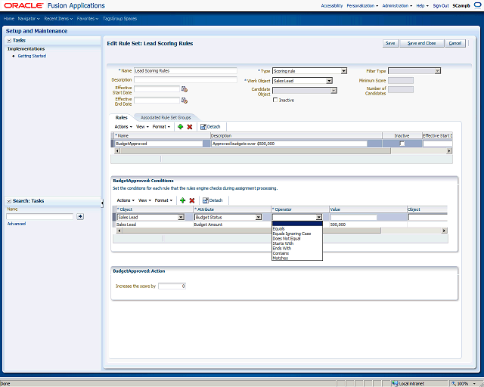Image resolution: width=484 pixels, height=387 pixels.
Task: Open the Candidate Object dropdown
Action: [305, 91]
